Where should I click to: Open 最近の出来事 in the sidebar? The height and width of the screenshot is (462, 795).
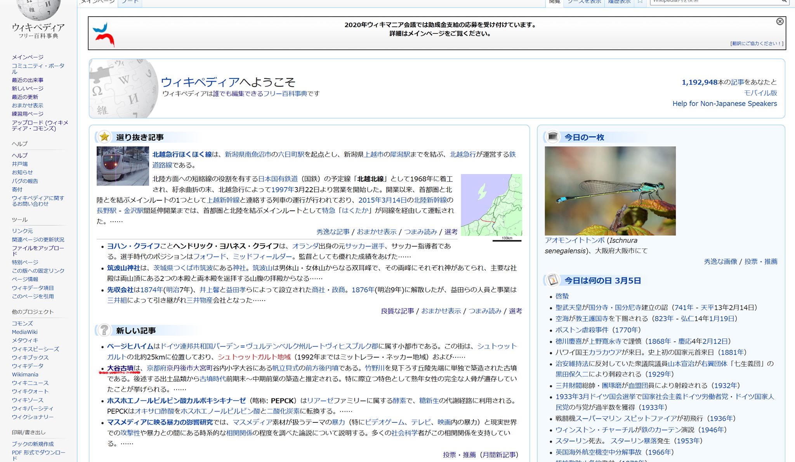coord(28,80)
